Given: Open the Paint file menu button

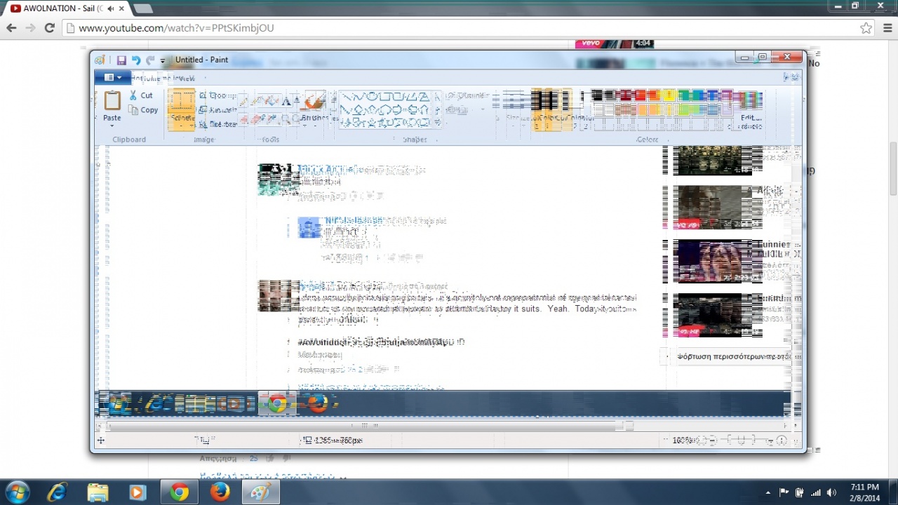Looking at the screenshot, I should (x=112, y=77).
